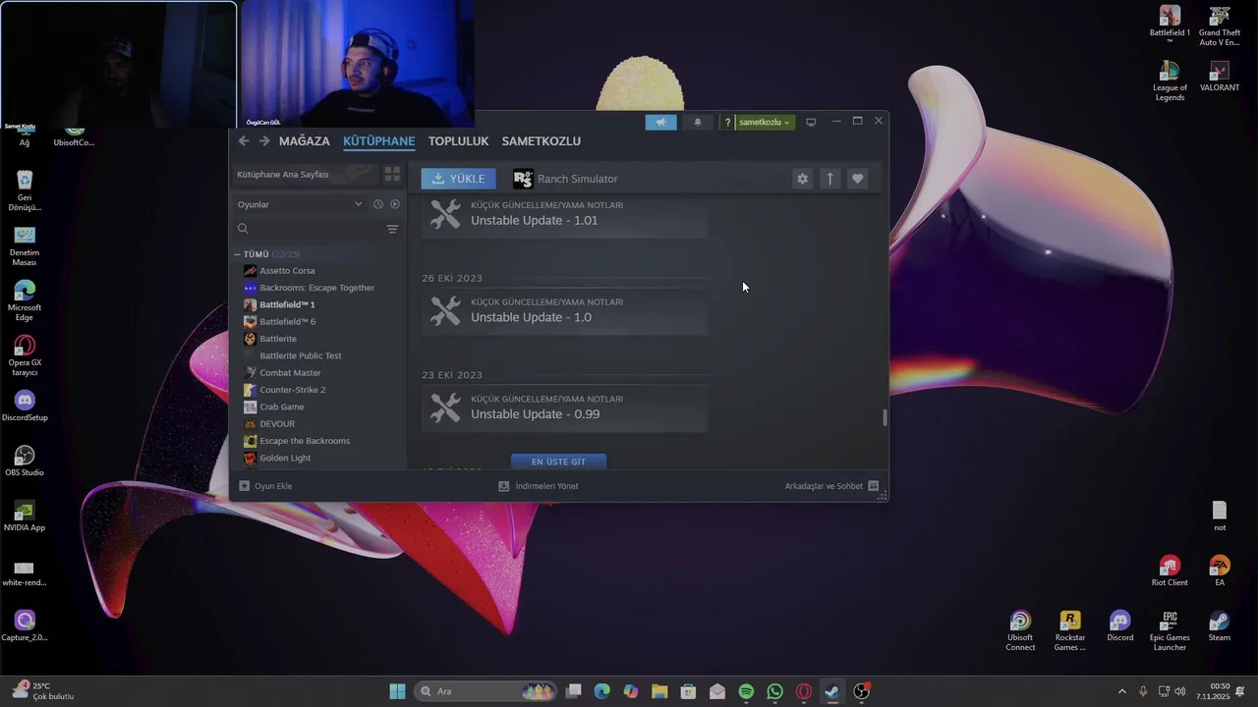1258x707 pixels.
Task: Click the Steam back navigation arrow
Action: 244,140
